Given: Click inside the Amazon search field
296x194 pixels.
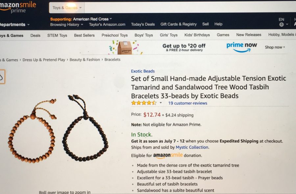Looking at the screenshot, I should coord(190,8).
